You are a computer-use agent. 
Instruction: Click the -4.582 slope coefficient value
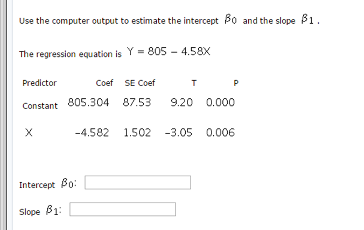click(92, 132)
